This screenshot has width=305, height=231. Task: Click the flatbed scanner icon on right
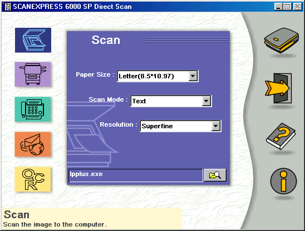[x=281, y=40]
